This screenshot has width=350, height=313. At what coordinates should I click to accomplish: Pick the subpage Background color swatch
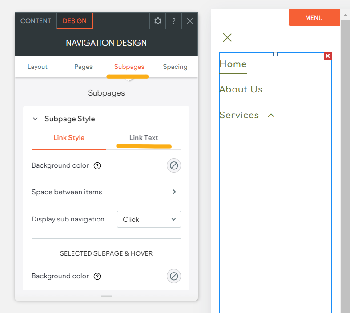pyautogui.click(x=174, y=166)
